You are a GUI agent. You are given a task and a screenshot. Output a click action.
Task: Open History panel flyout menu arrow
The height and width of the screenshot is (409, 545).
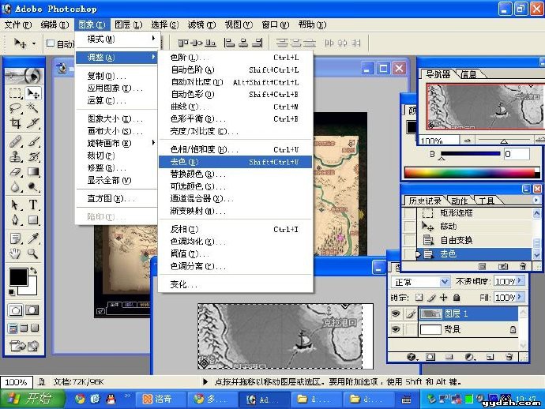point(536,200)
